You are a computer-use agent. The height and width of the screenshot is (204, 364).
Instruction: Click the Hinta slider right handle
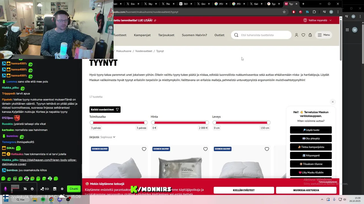pos(207,123)
